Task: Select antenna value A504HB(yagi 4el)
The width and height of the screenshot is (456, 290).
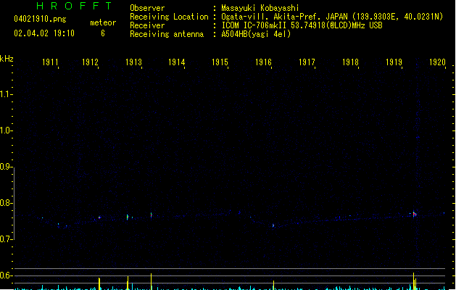Action: [256, 34]
